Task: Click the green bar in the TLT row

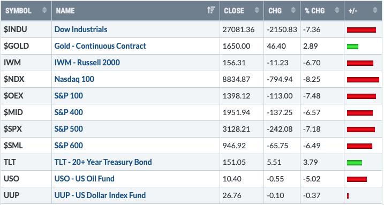Action: (355, 162)
